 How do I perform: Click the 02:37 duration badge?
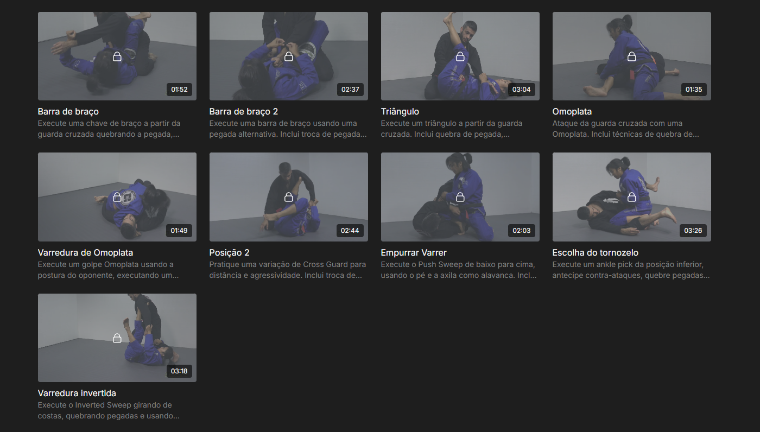[x=350, y=90]
